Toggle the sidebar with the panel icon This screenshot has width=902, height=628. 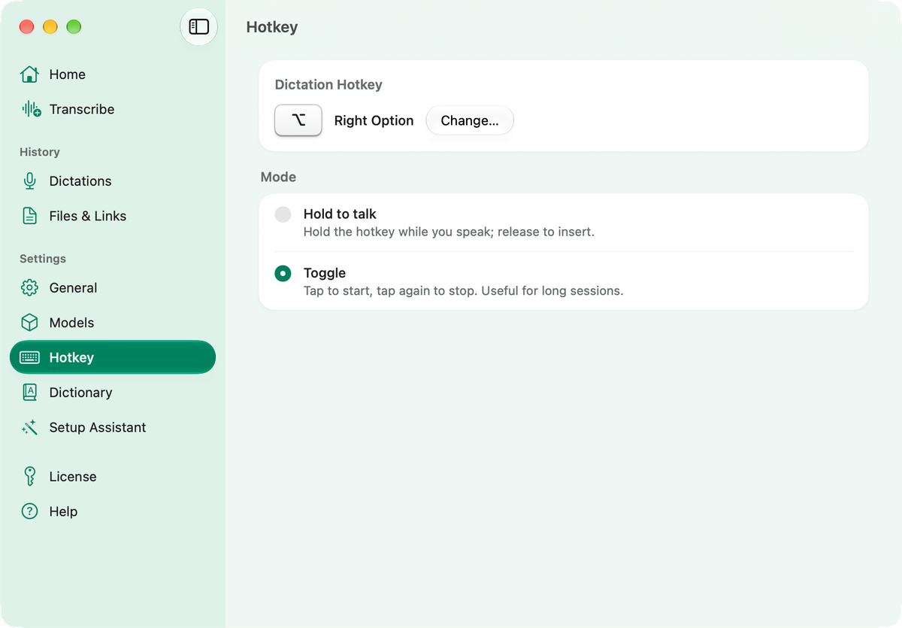click(198, 27)
